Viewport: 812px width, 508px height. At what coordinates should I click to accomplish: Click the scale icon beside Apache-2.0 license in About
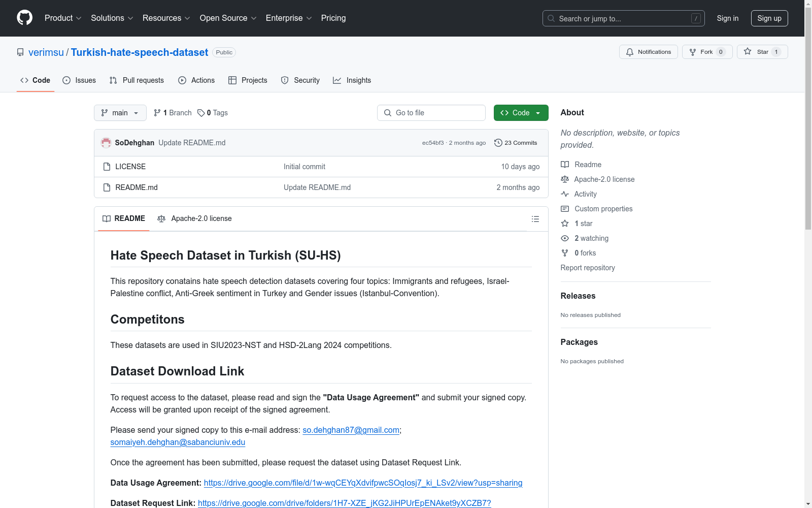pos(565,179)
